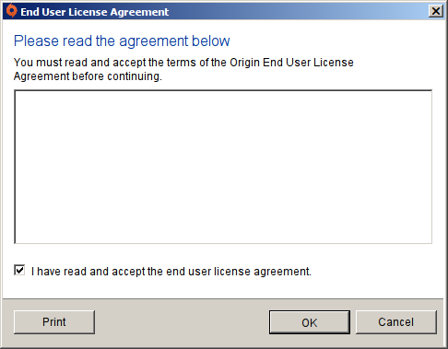Cancel the license agreement dialog
Image resolution: width=448 pixels, height=349 pixels.
point(396,322)
